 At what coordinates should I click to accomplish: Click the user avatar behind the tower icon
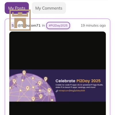13,26
